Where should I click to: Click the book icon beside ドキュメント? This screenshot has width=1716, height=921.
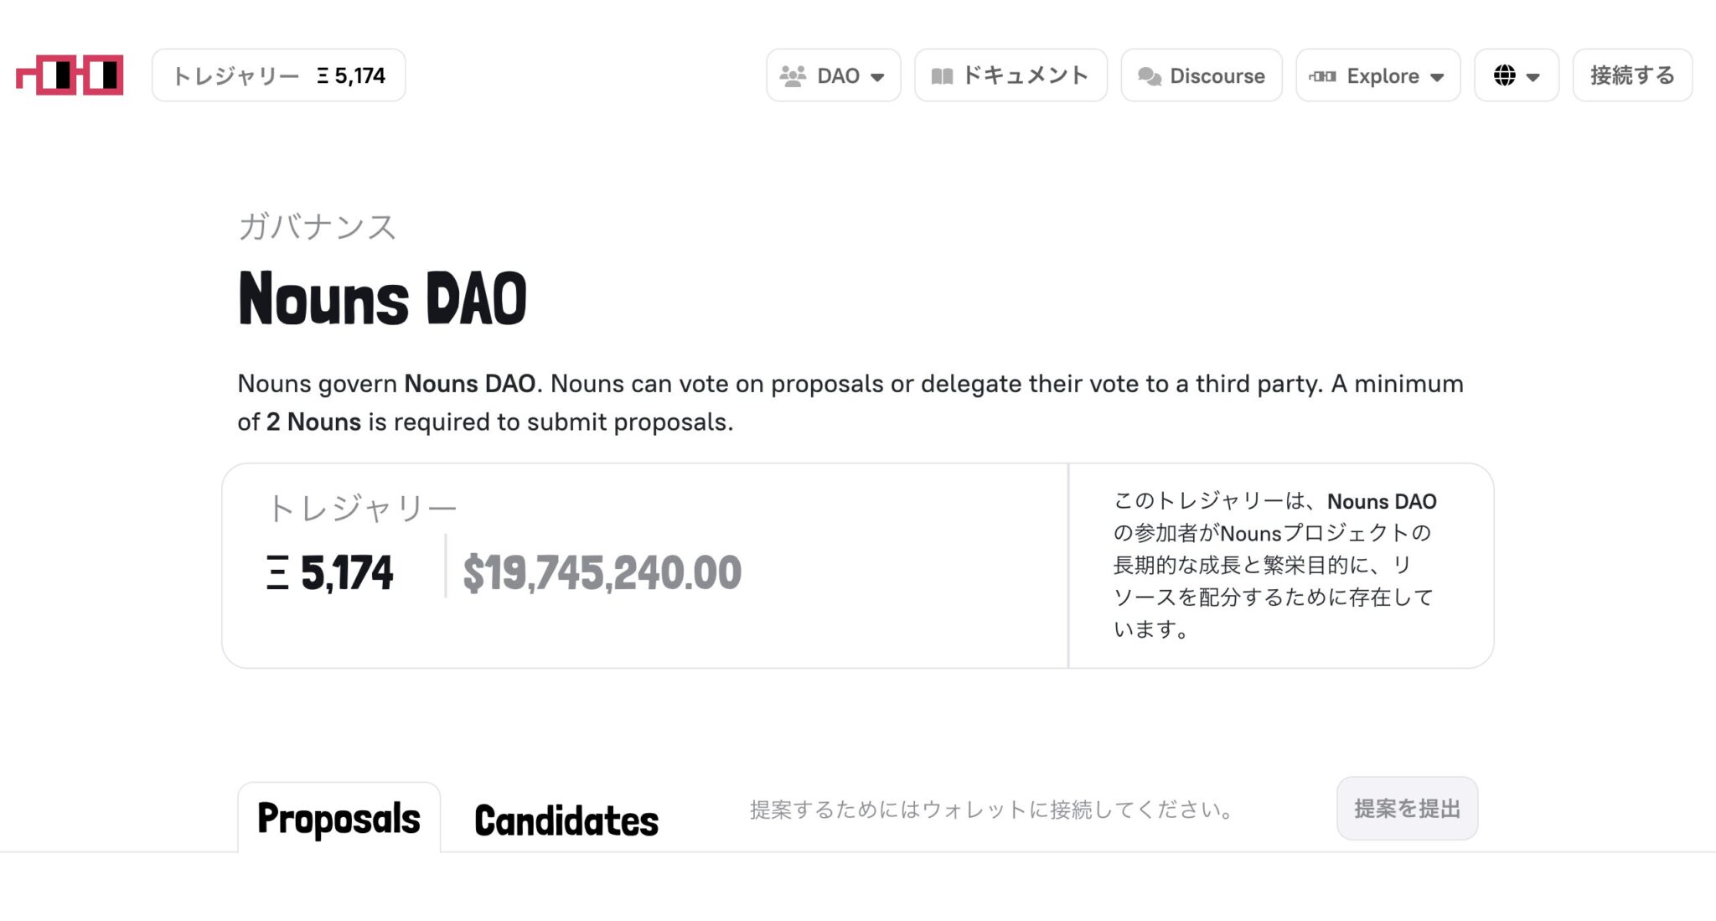coord(942,75)
